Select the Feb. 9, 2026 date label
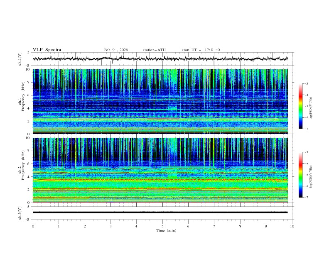 116,50
